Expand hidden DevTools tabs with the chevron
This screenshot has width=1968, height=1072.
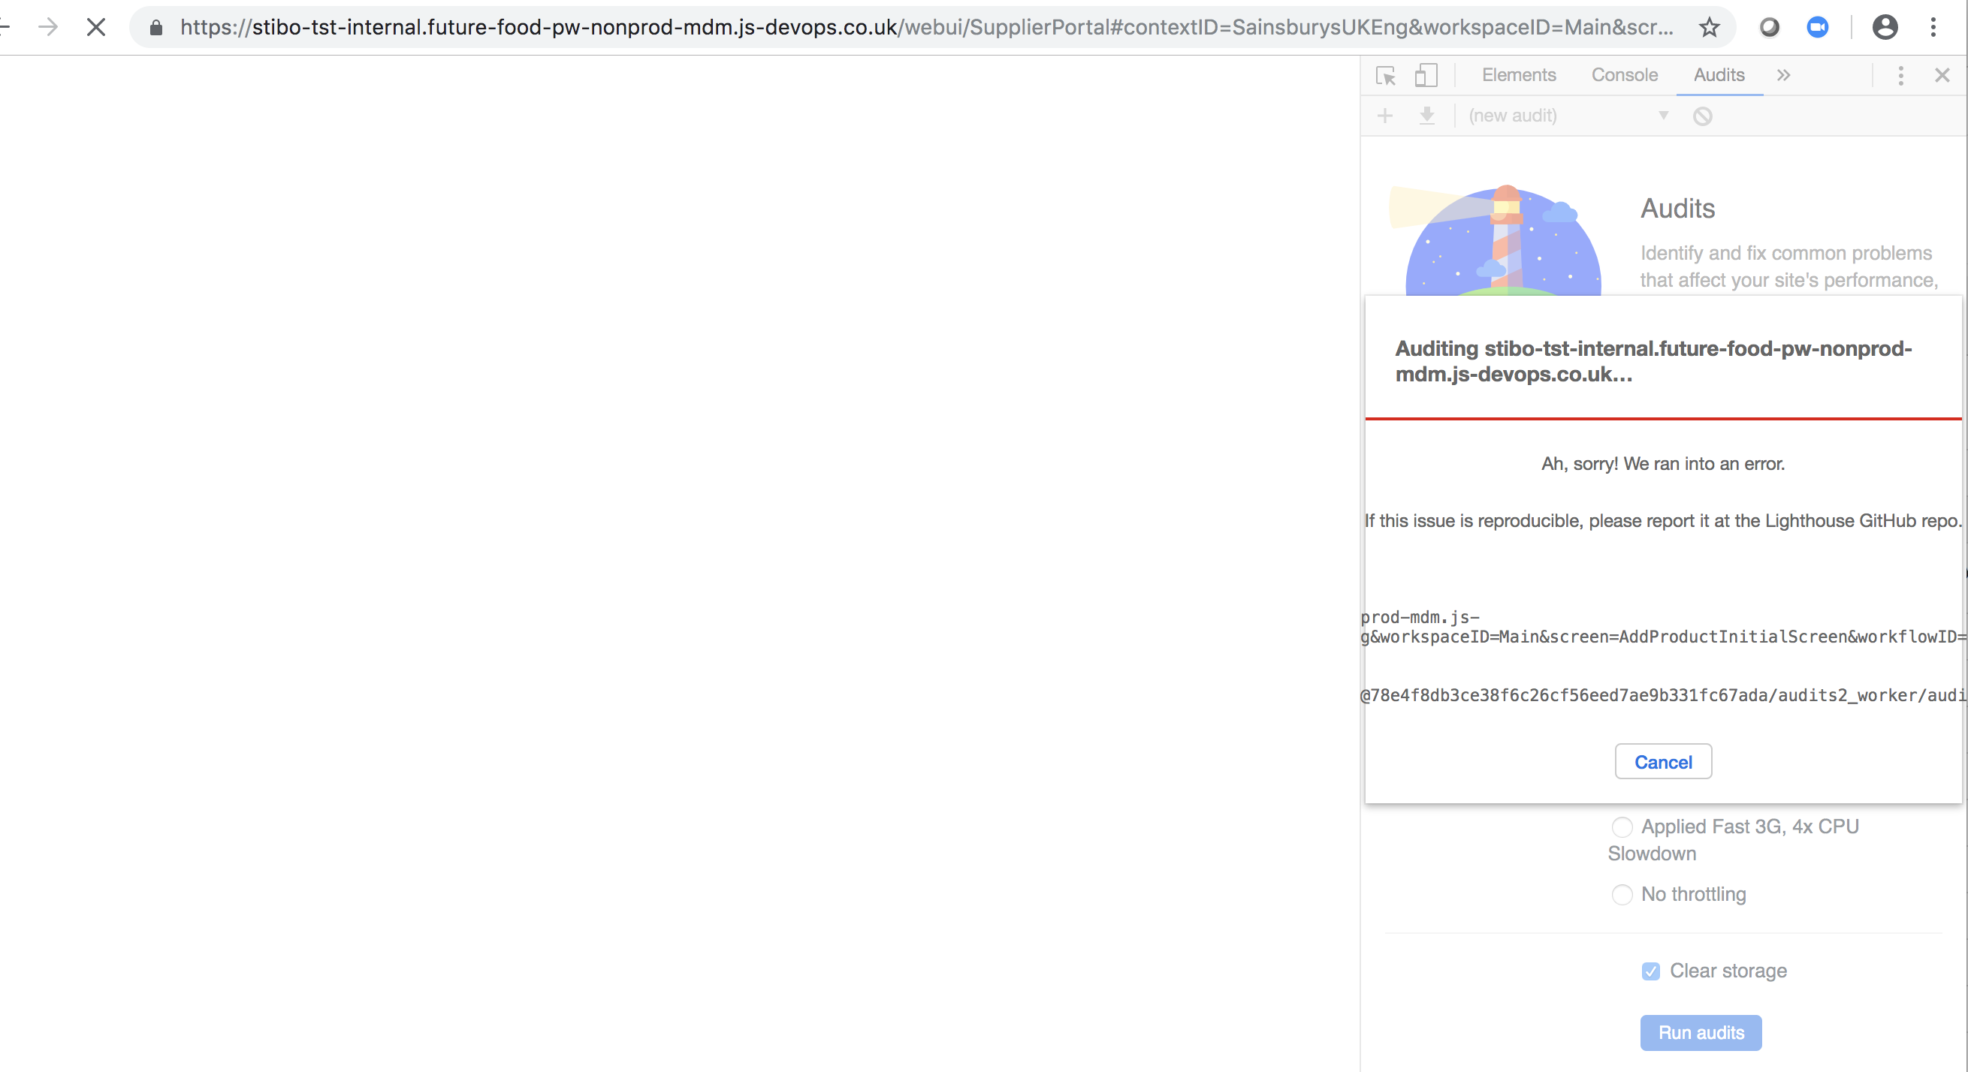(1783, 75)
